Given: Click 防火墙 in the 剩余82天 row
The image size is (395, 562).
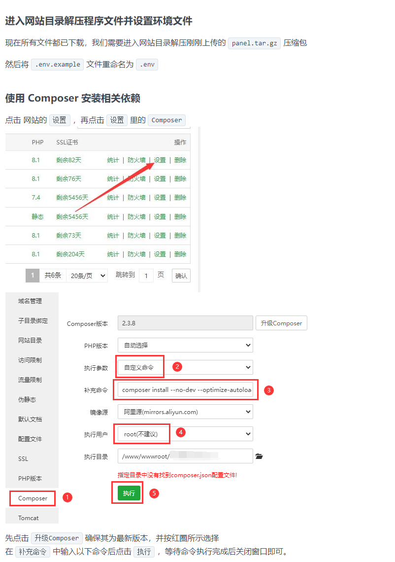Looking at the screenshot, I should point(136,160).
